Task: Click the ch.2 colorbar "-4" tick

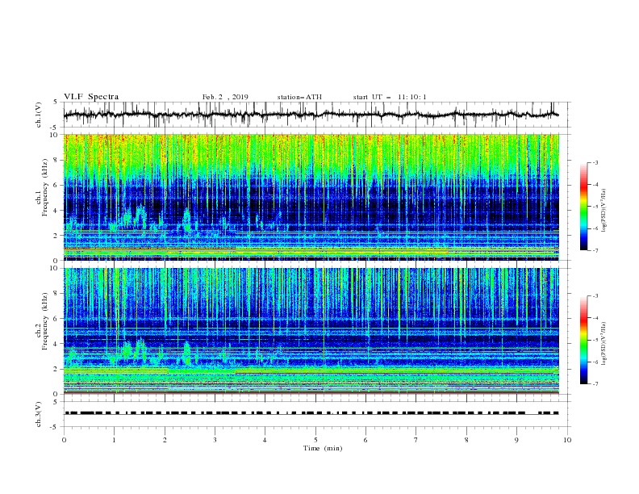Action: pyautogui.click(x=595, y=318)
